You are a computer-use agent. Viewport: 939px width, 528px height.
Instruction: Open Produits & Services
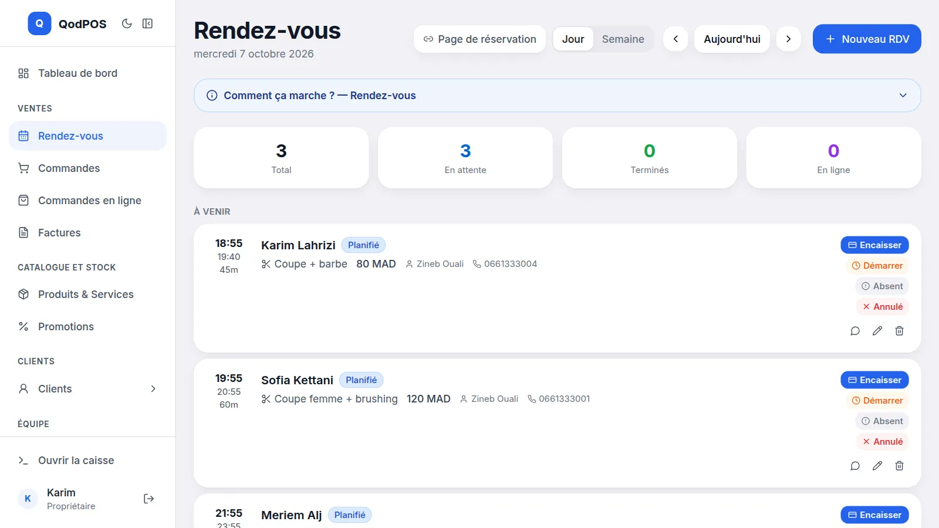point(88,295)
